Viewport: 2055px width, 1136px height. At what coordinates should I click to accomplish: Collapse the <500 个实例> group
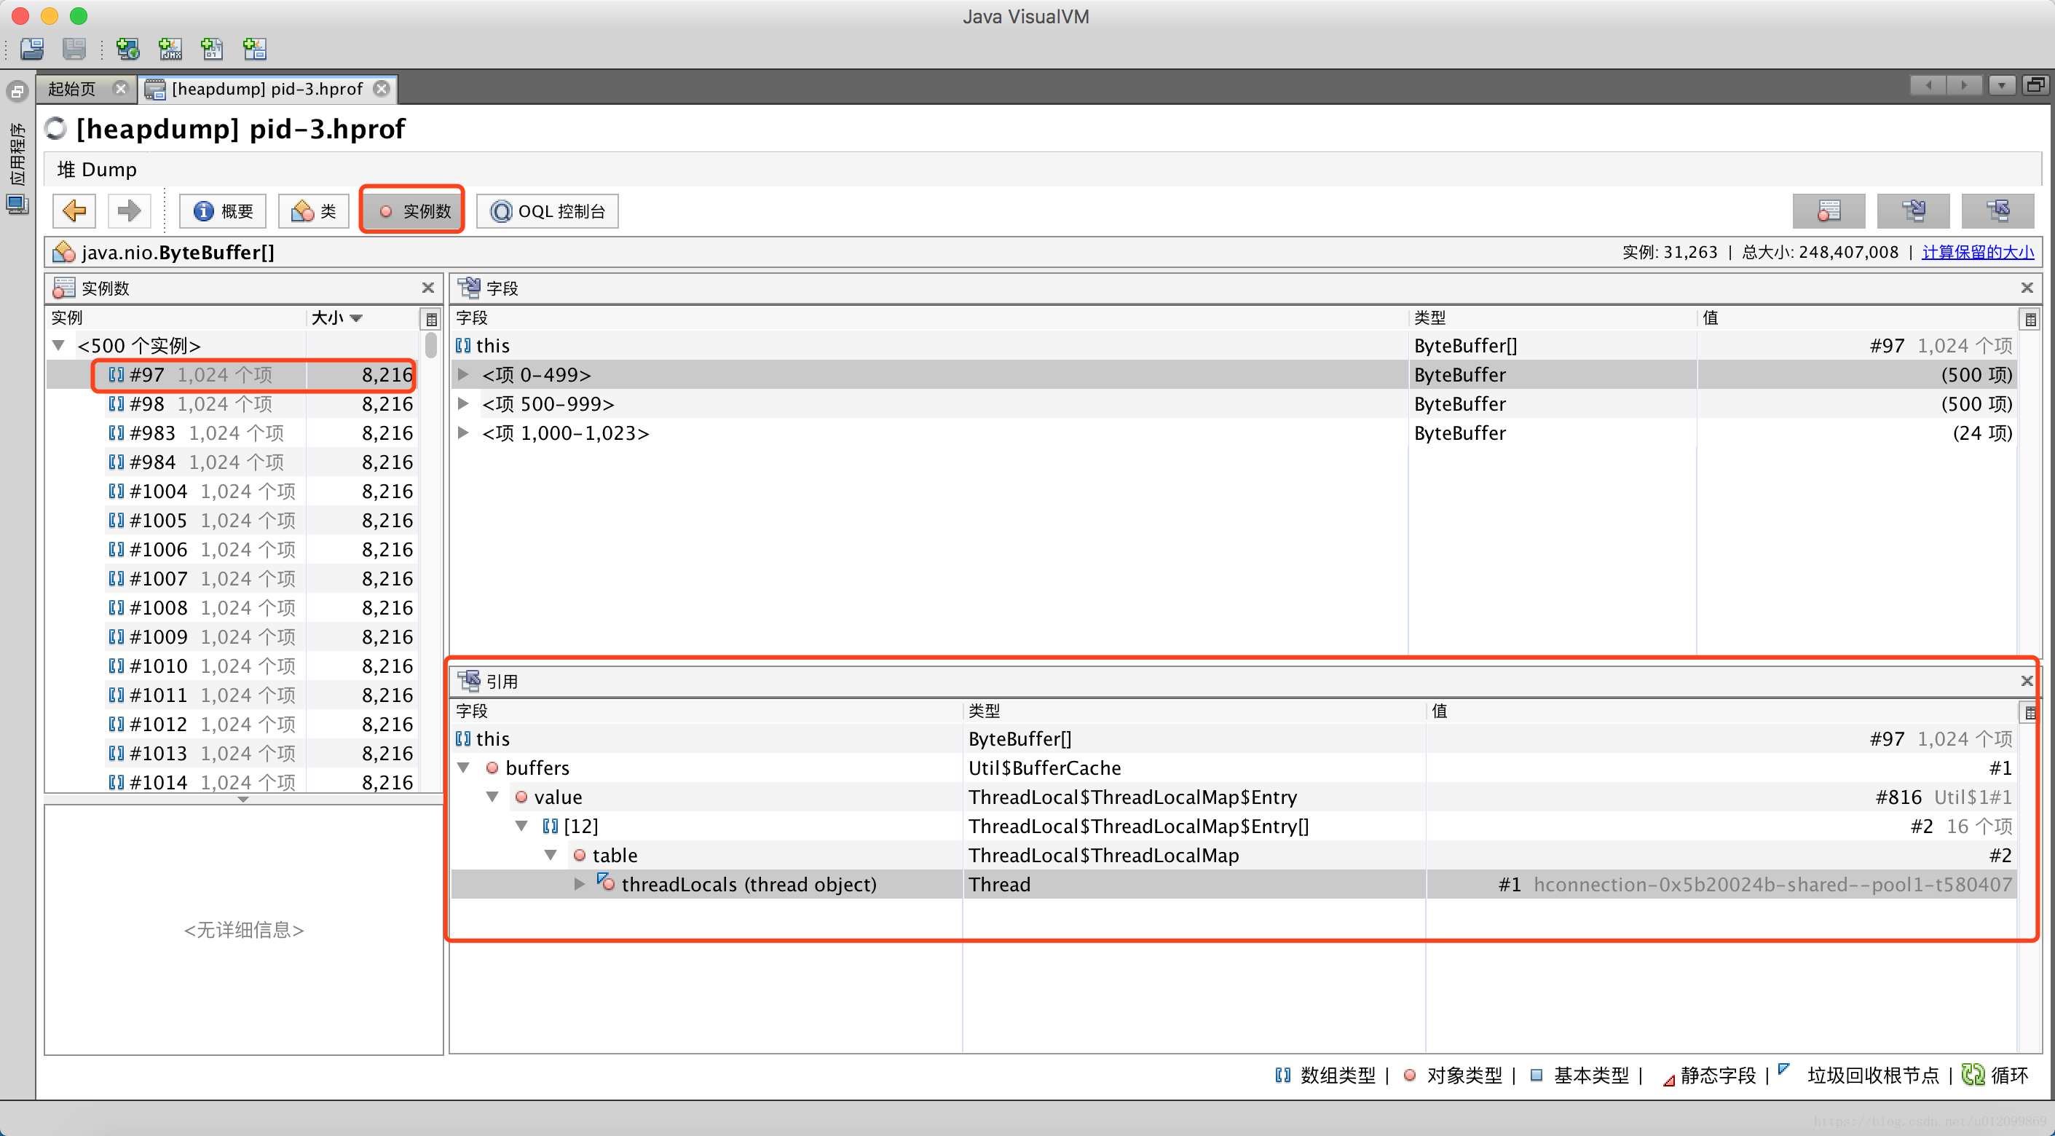click(58, 345)
